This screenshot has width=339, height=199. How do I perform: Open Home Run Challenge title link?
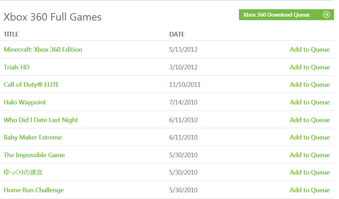pyautogui.click(x=34, y=190)
